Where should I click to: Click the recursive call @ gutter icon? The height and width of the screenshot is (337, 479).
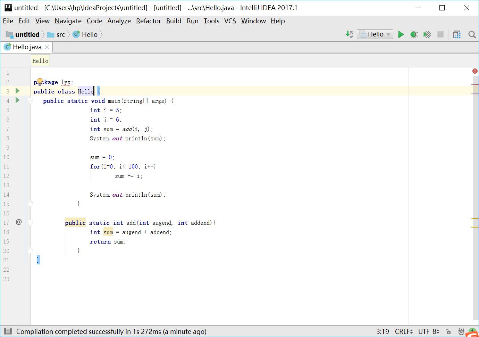(x=18, y=222)
